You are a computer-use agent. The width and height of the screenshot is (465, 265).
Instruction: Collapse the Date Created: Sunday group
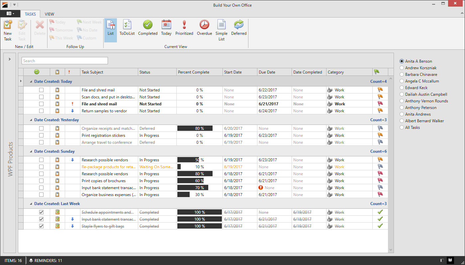[31, 151]
